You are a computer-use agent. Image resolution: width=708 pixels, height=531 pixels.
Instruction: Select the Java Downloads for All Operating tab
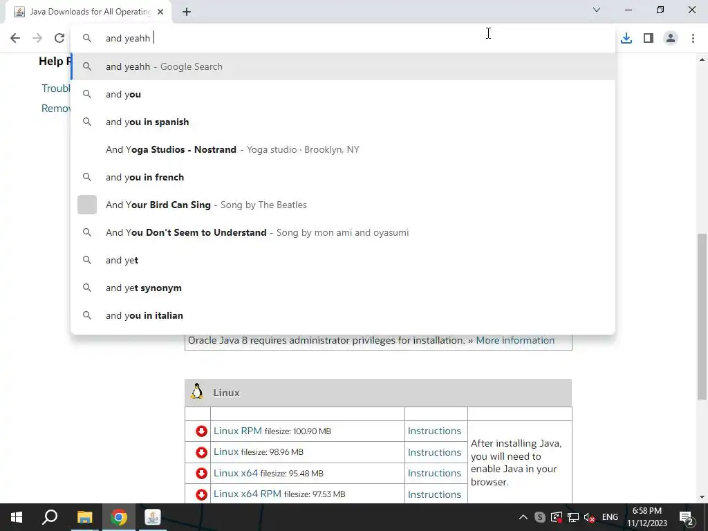89,12
